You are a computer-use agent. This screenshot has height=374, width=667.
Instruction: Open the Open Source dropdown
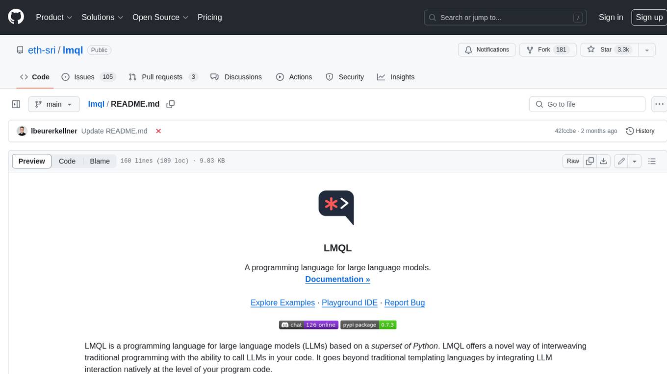(x=160, y=17)
